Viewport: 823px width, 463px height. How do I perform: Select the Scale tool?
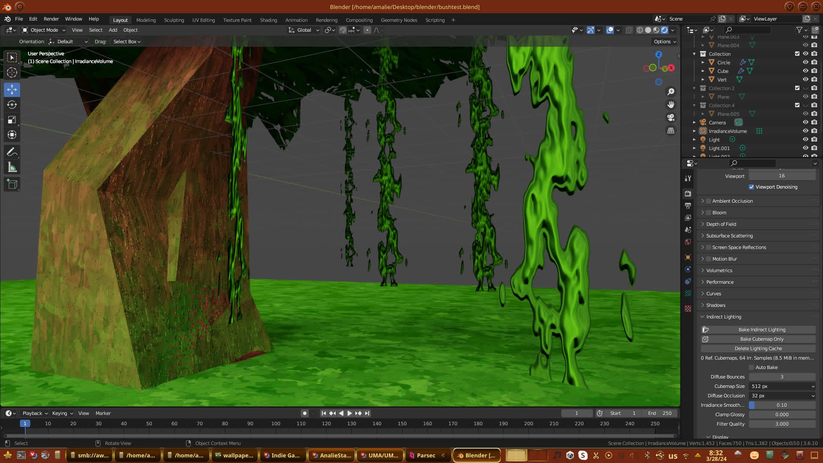pos(12,120)
